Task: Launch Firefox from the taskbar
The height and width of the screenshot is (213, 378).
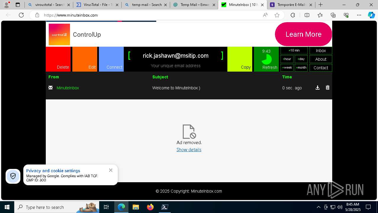Action: (150, 207)
